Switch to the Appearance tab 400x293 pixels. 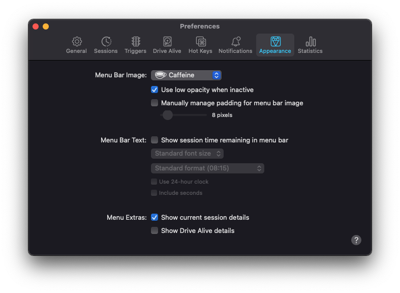(275, 45)
